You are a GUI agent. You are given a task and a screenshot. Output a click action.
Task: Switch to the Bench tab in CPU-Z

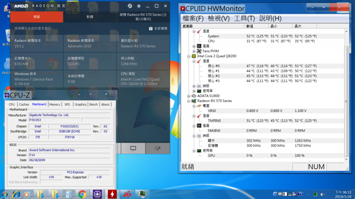click(94, 105)
